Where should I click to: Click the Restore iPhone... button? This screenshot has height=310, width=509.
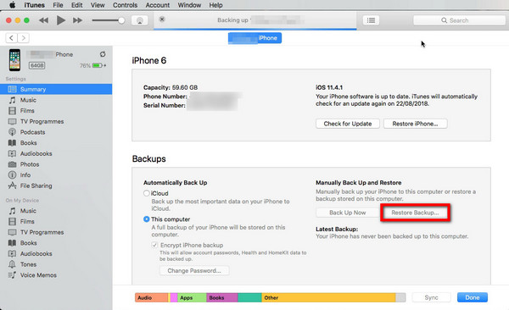coord(415,124)
